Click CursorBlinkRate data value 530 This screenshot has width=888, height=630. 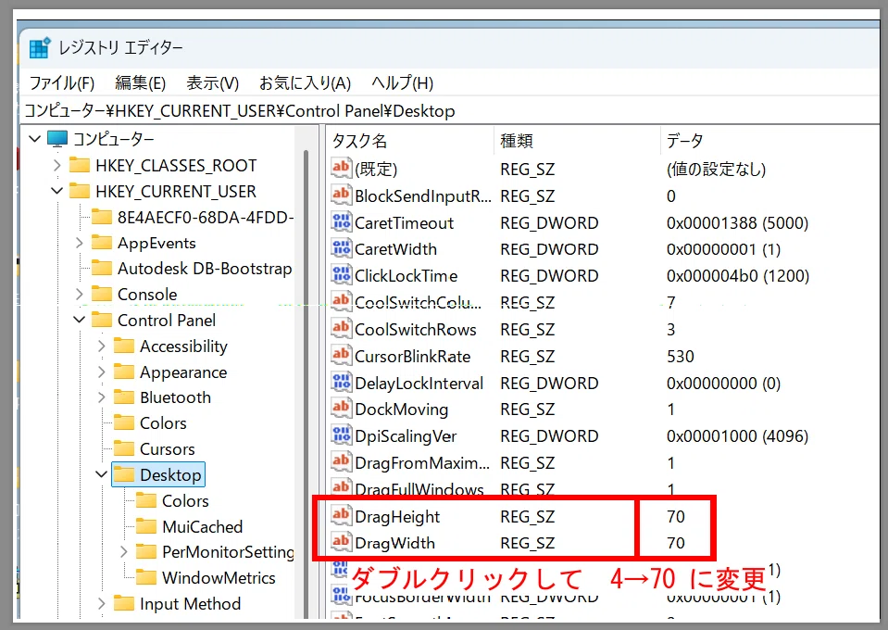tap(681, 357)
